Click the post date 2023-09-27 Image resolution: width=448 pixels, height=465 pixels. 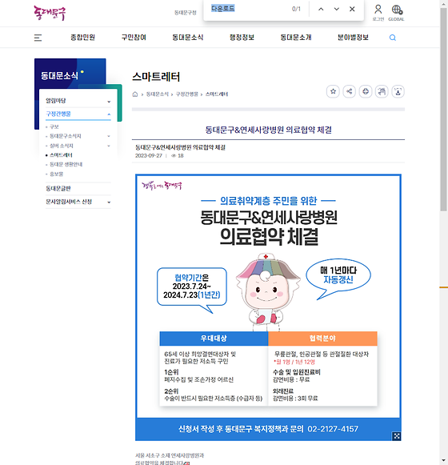point(149,156)
